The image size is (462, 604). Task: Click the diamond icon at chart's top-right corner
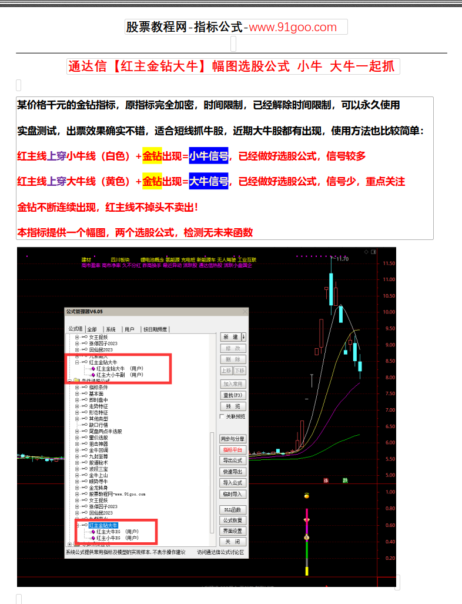pyautogui.click(x=366, y=252)
